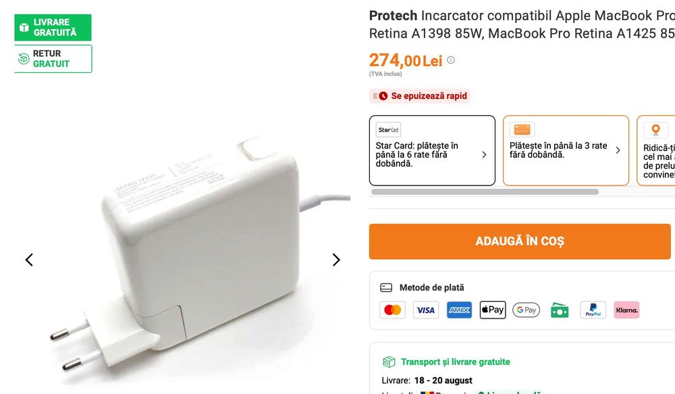675x394 pixels.
Task: Show the previous product image
Action: click(x=29, y=260)
